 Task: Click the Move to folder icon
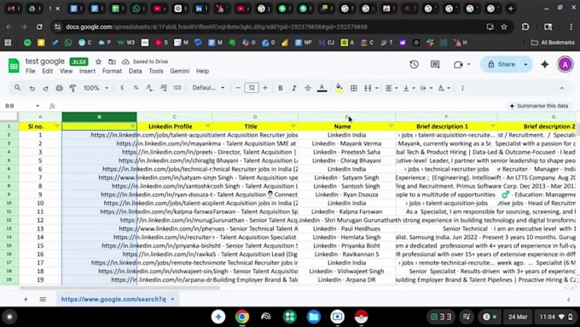(x=112, y=61)
